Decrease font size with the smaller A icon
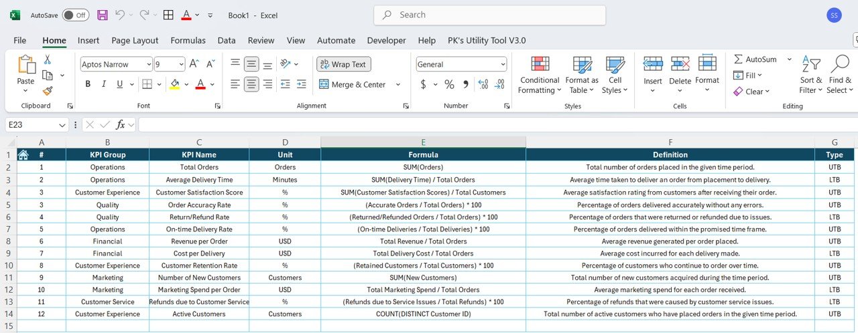 click(210, 64)
